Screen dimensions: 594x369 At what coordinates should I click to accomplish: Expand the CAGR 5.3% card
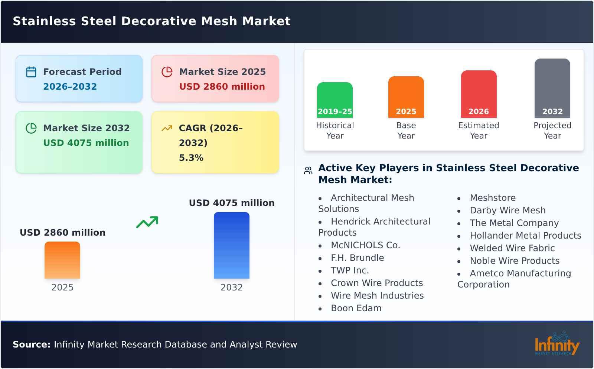pyautogui.click(x=215, y=142)
